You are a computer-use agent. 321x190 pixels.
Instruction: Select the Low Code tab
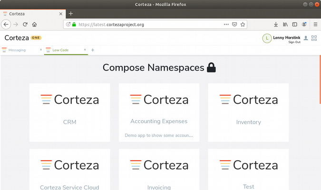point(60,50)
